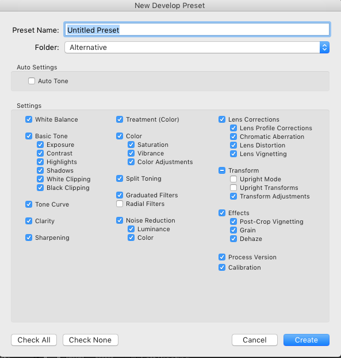Cancel the New Develop Preset dialog
This screenshot has width=341, height=358.
pyautogui.click(x=255, y=340)
